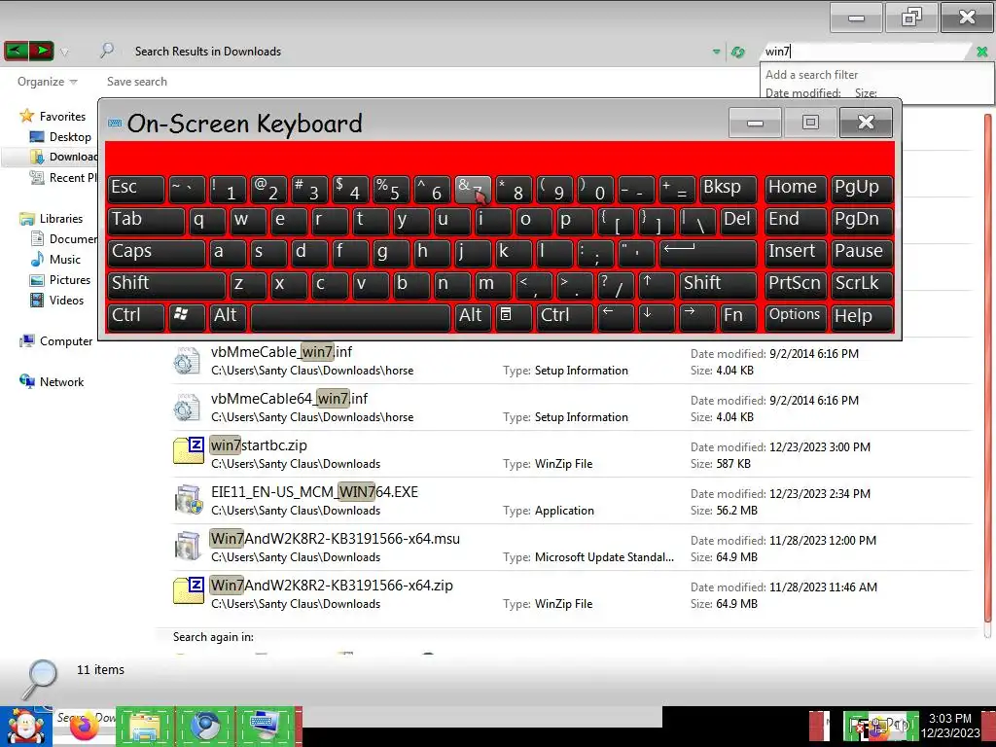Switch to On-Screen Keyboard taskbar icon
Image resolution: width=996 pixels, height=747 pixels.
266,727
